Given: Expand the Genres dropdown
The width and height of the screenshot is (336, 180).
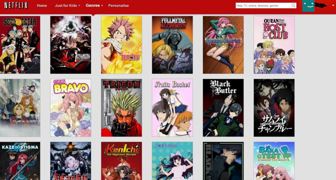Looking at the screenshot, I should point(94,5).
